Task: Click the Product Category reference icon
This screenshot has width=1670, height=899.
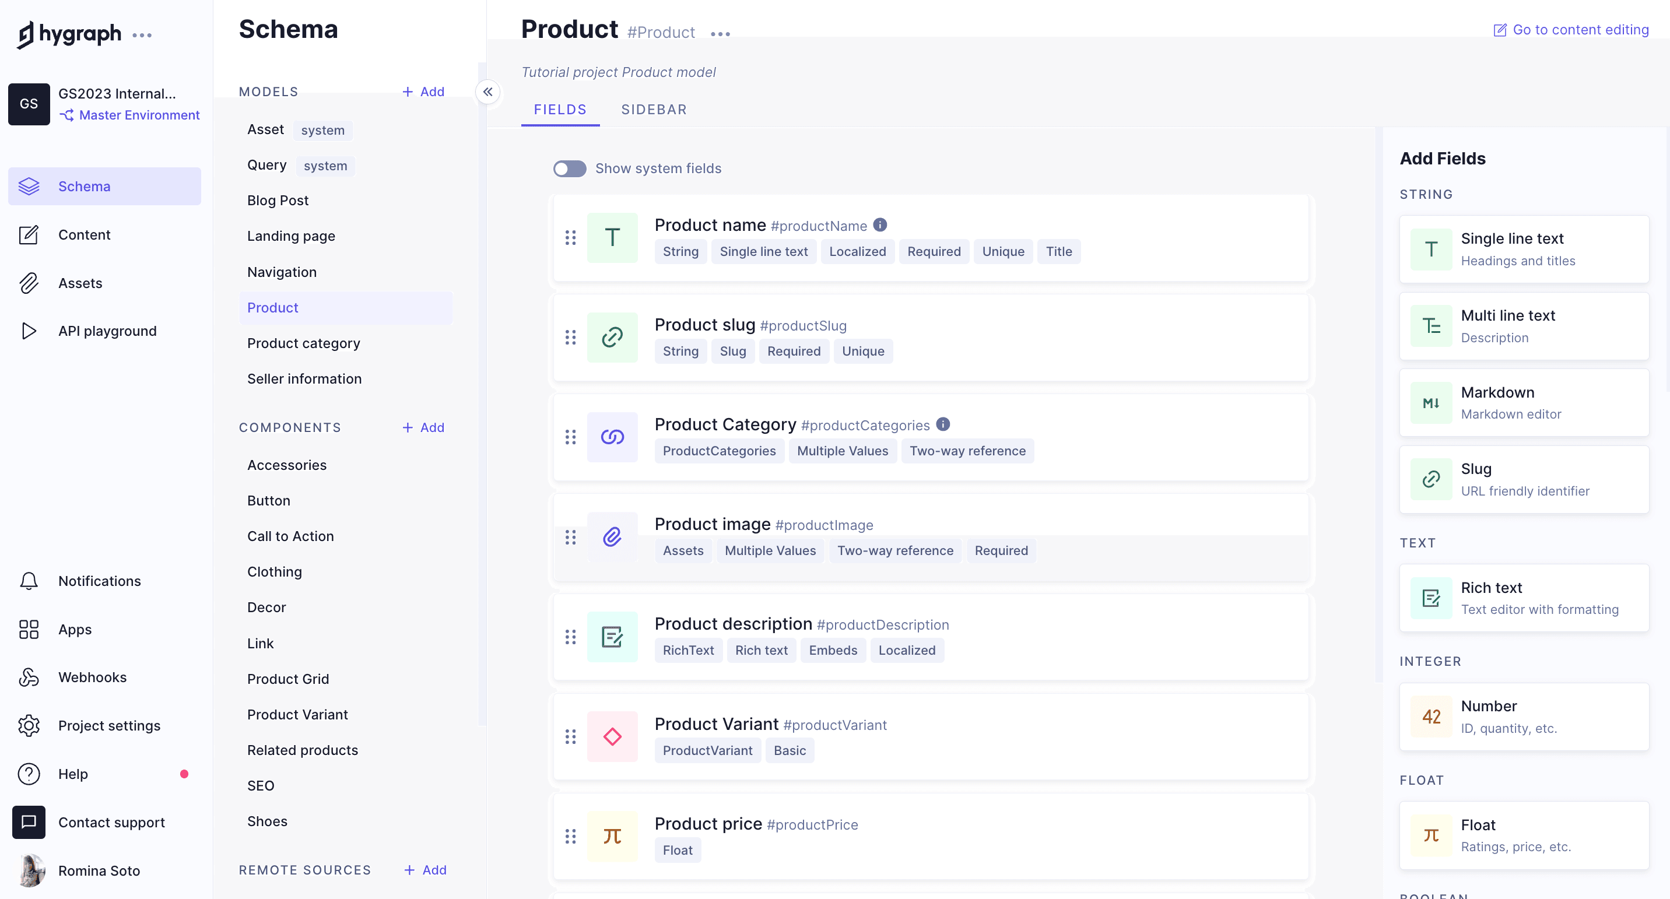Action: (x=612, y=437)
